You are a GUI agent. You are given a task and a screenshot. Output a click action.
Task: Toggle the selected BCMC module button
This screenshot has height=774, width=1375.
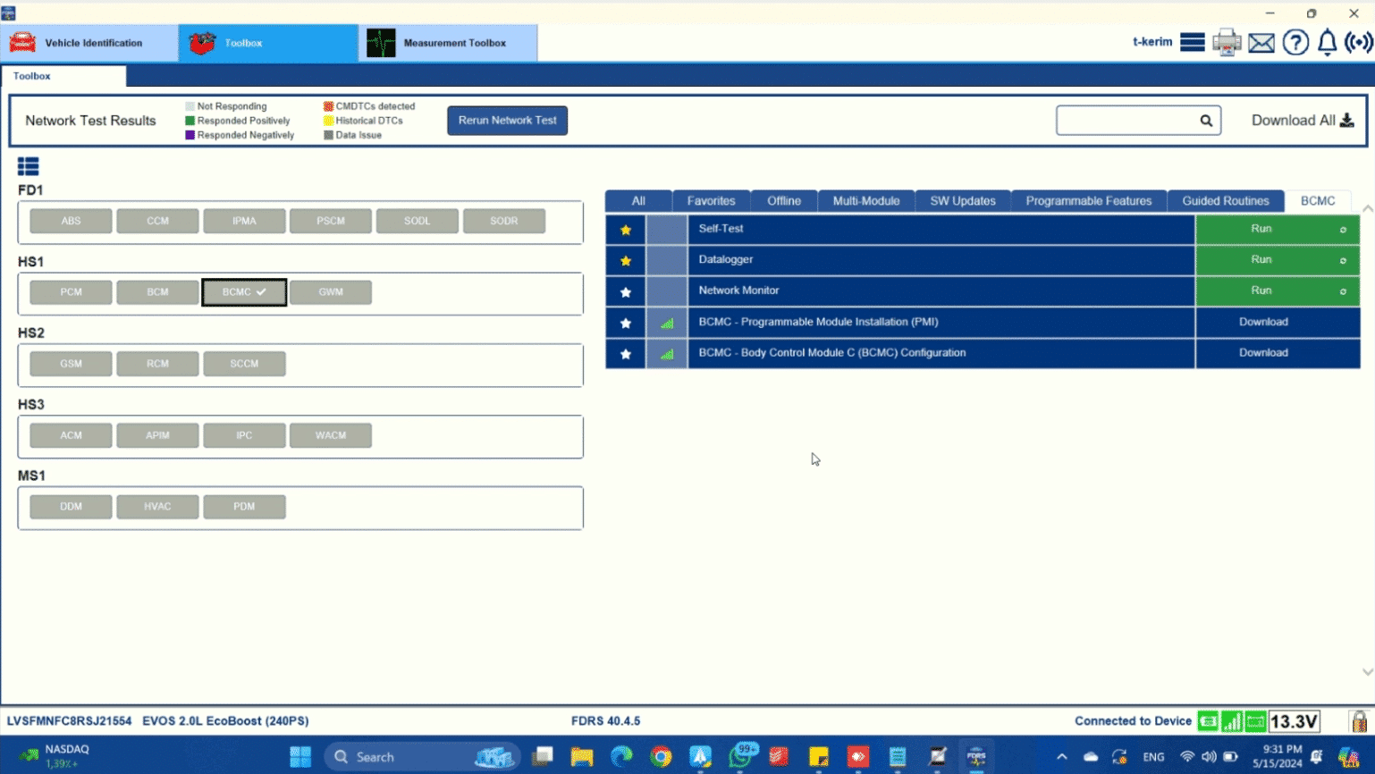(x=244, y=292)
